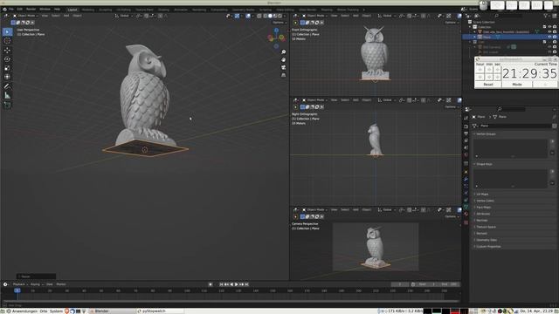Image resolution: width=559 pixels, height=314 pixels.
Task: Click the pan view hand icon in main viewport
Action: [x=283, y=60]
